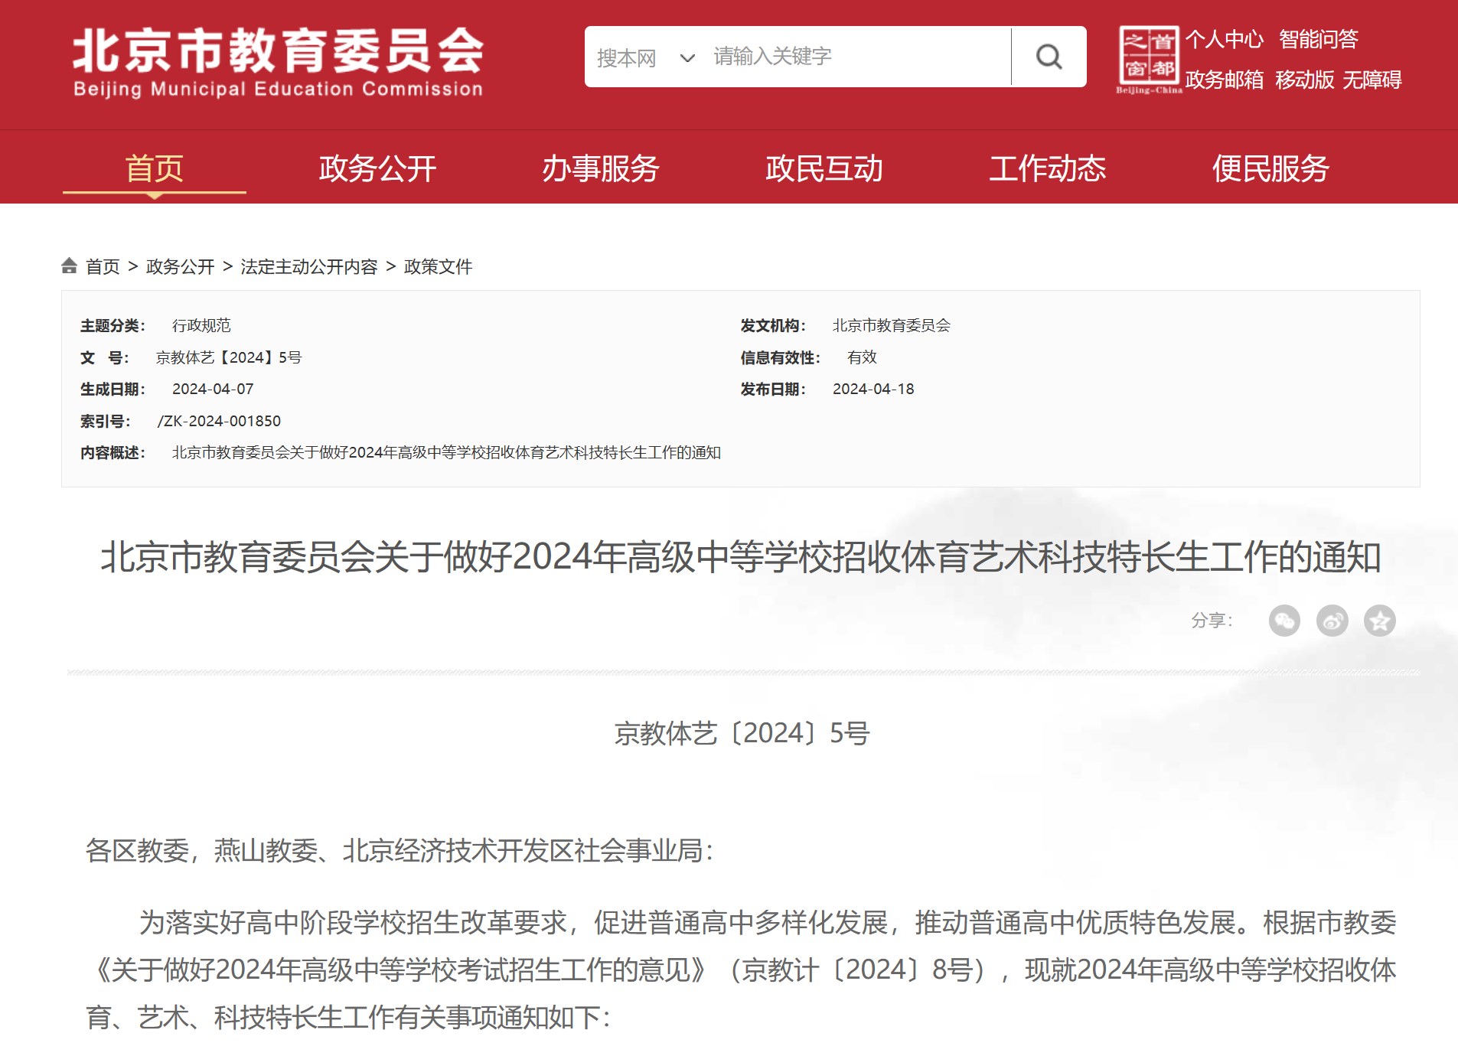Click breadcrumb 法定主动公开内容 link
1458x1043 pixels.
pyautogui.click(x=309, y=266)
